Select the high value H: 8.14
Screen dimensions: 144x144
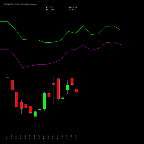tap(73, 7)
